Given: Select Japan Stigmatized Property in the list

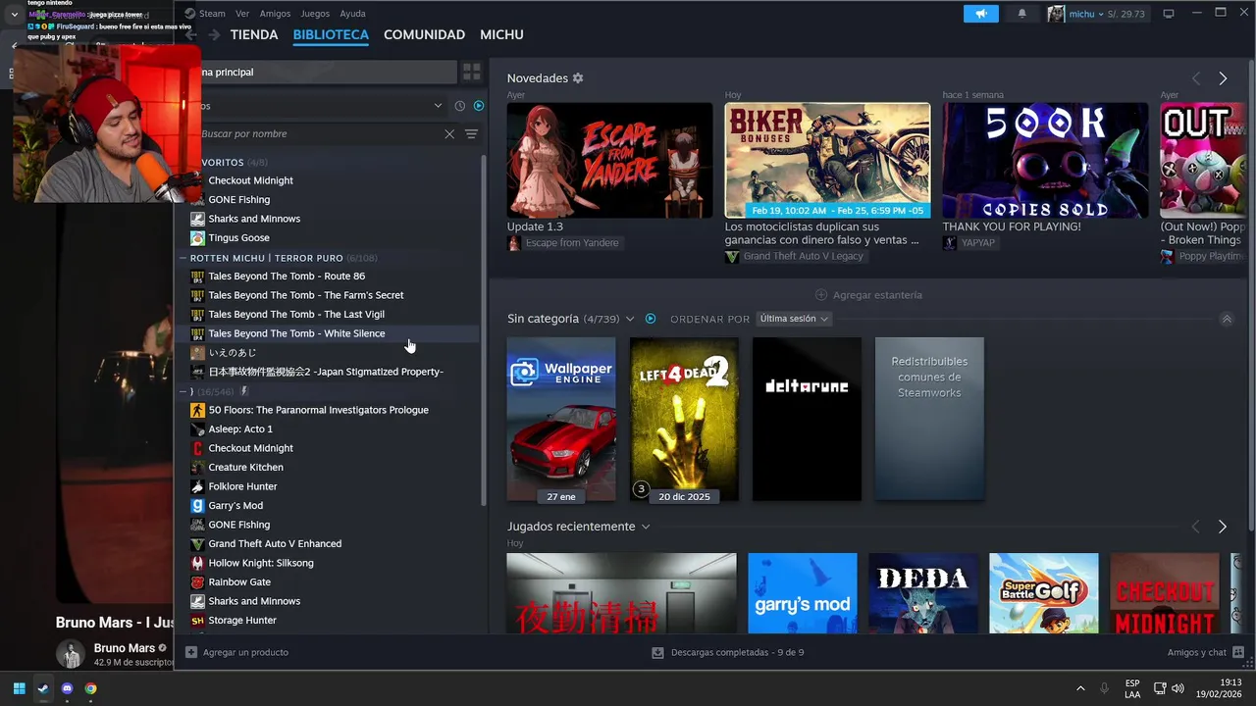Looking at the screenshot, I should [326, 372].
